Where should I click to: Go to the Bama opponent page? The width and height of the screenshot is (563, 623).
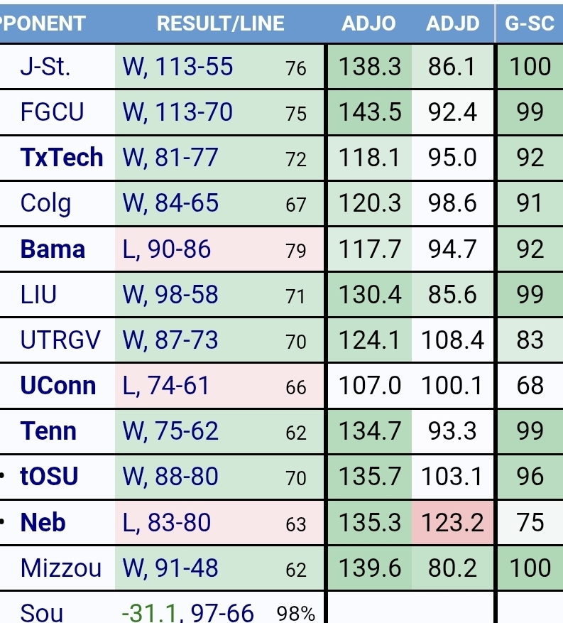point(53,249)
